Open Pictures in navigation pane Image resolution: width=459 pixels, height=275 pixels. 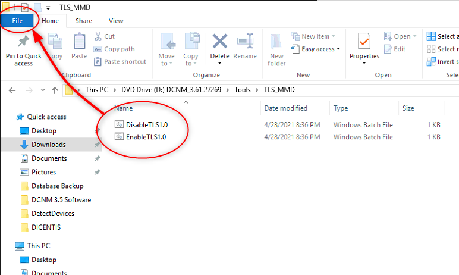[x=43, y=172]
